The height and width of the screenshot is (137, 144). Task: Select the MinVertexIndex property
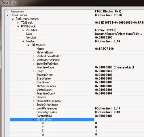46,86
